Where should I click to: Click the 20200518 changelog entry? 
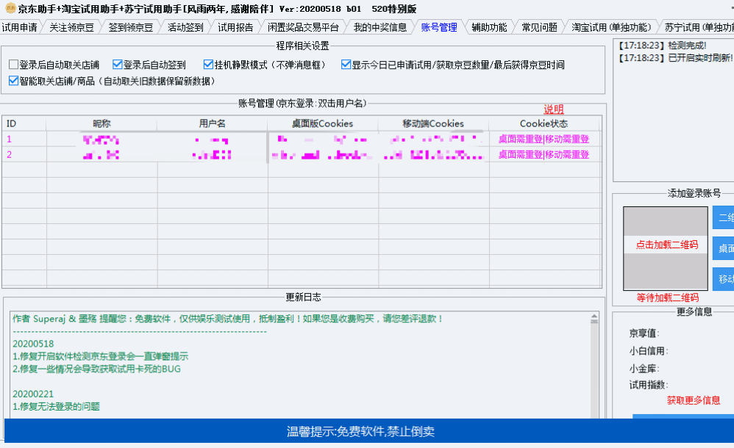coord(33,344)
